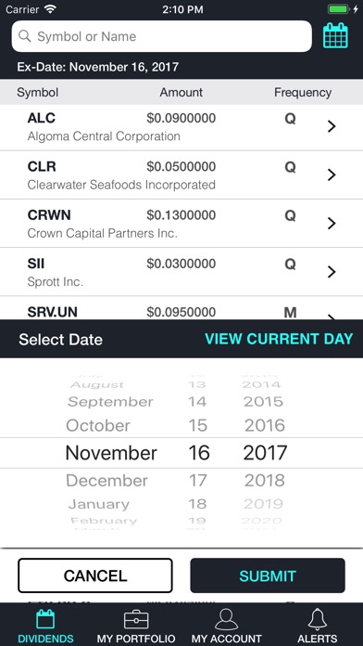This screenshot has height=646, width=363.
Task: Expand ALC row chevron arrow
Action: point(332,127)
